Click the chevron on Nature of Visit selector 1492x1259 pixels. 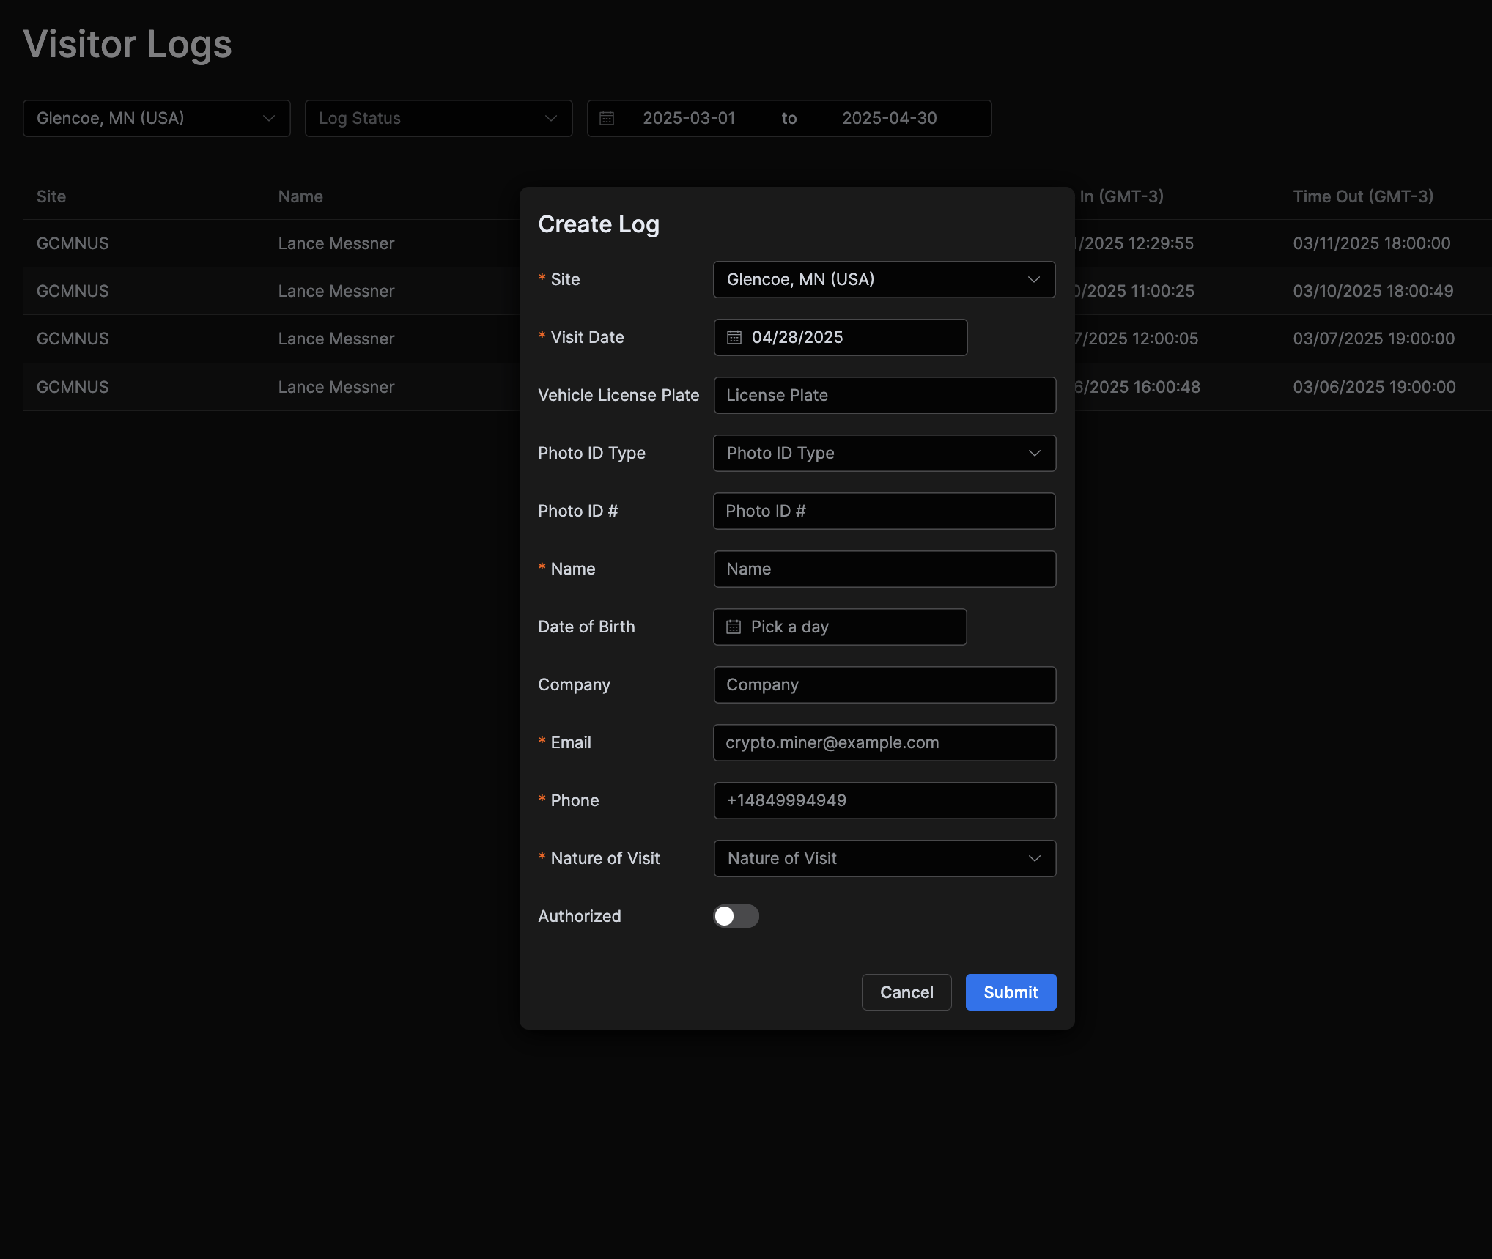pos(1034,858)
